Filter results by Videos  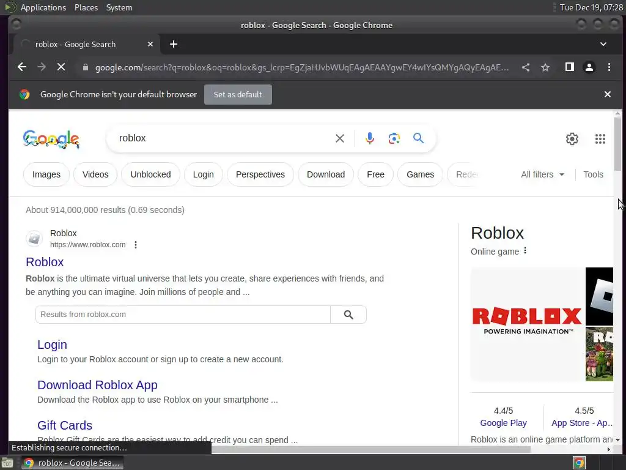pos(95,174)
